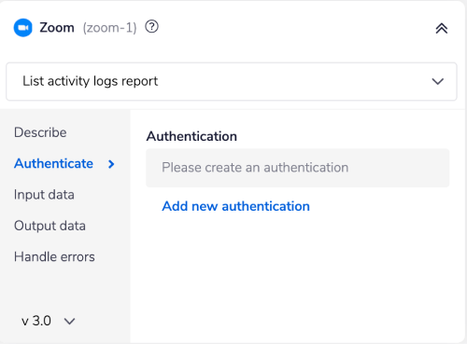Open the help question mark icon
This screenshot has width=467, height=344.
coord(151,27)
